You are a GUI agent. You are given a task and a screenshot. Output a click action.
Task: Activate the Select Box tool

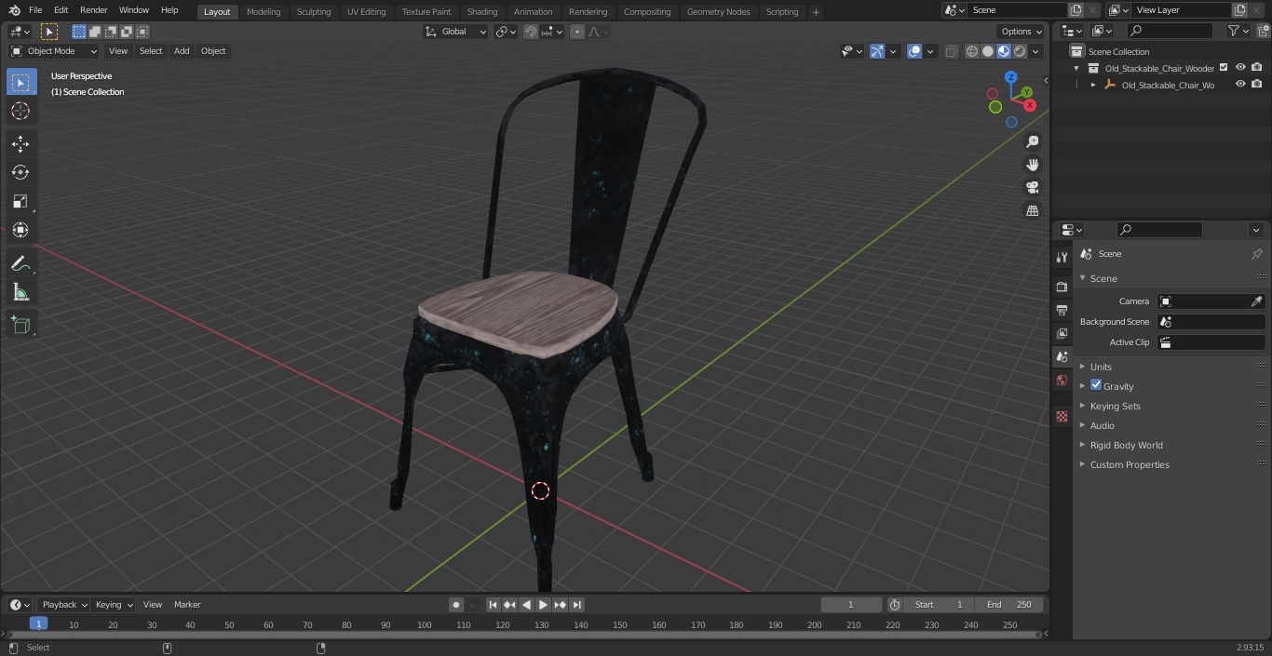(20, 82)
